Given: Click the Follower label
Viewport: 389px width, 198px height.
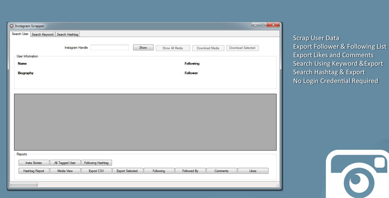Looking at the screenshot, I should [x=191, y=73].
